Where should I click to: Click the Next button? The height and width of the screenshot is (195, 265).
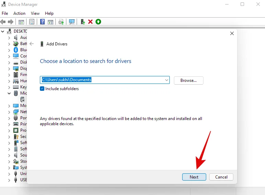pyautogui.click(x=194, y=177)
